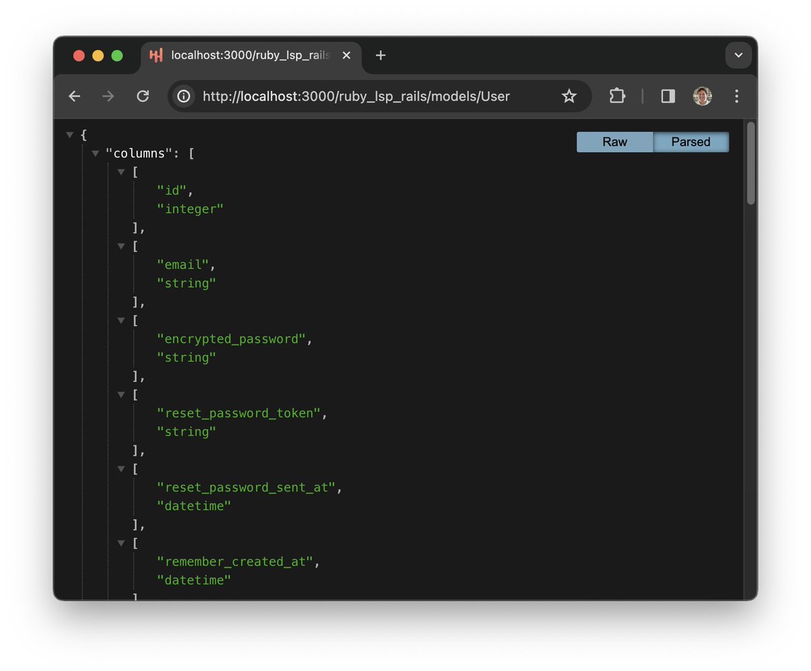Viewport: 811px width, 671px height.
Task: Go back to the previous page
Action: click(x=74, y=97)
